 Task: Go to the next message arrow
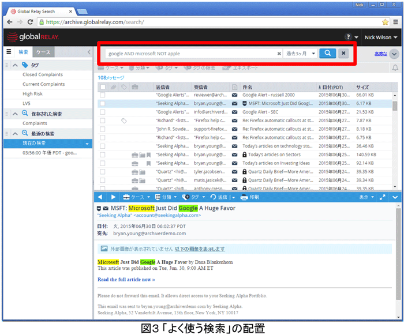point(113,197)
